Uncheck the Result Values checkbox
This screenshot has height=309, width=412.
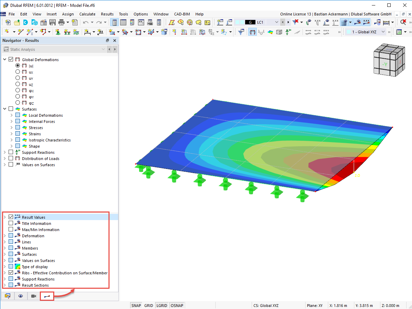(x=11, y=217)
